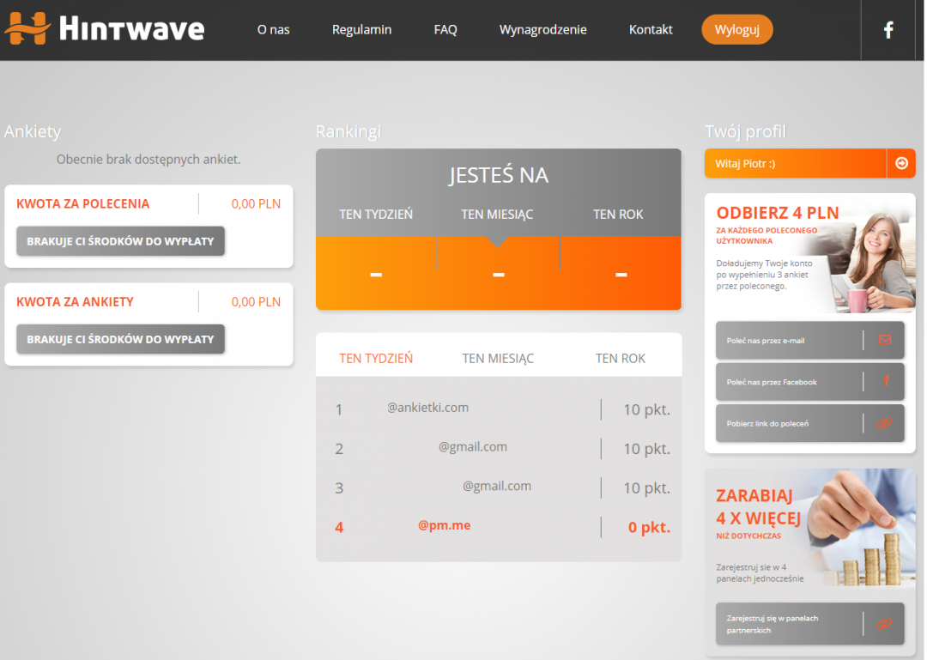Switch ranking list to Ten rok tab

(x=620, y=359)
